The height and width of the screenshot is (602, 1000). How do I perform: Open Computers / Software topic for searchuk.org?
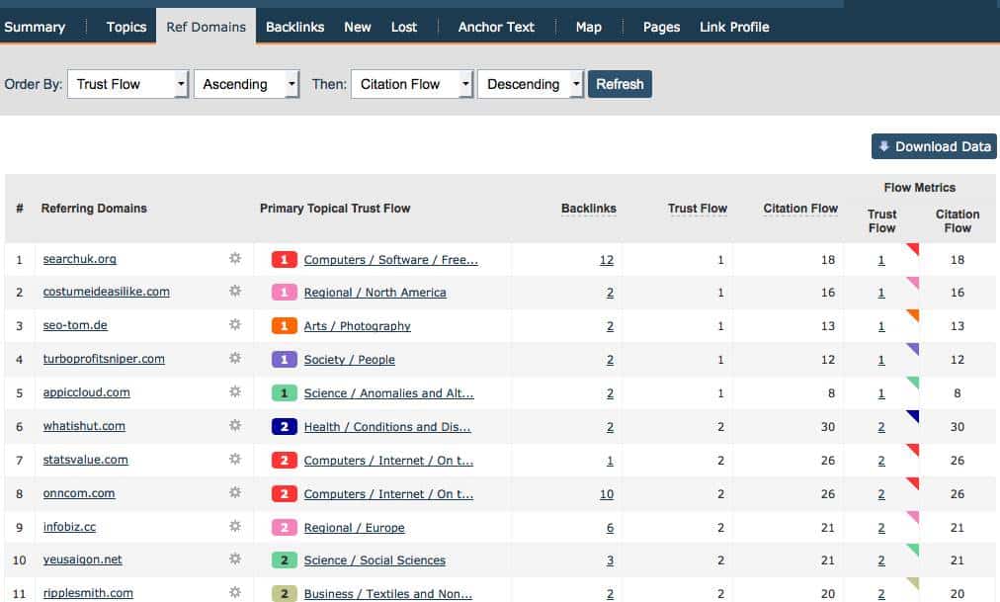pos(391,260)
